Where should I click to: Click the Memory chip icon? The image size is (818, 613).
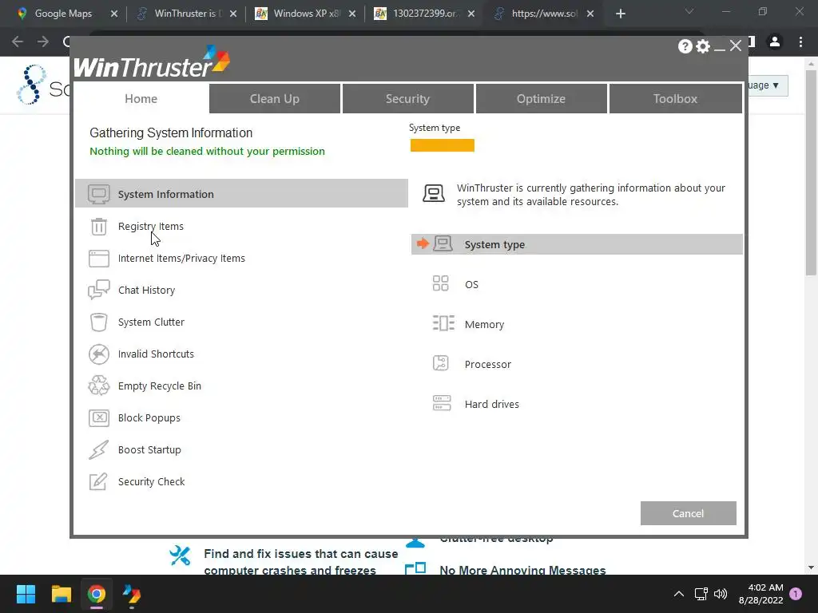(443, 323)
